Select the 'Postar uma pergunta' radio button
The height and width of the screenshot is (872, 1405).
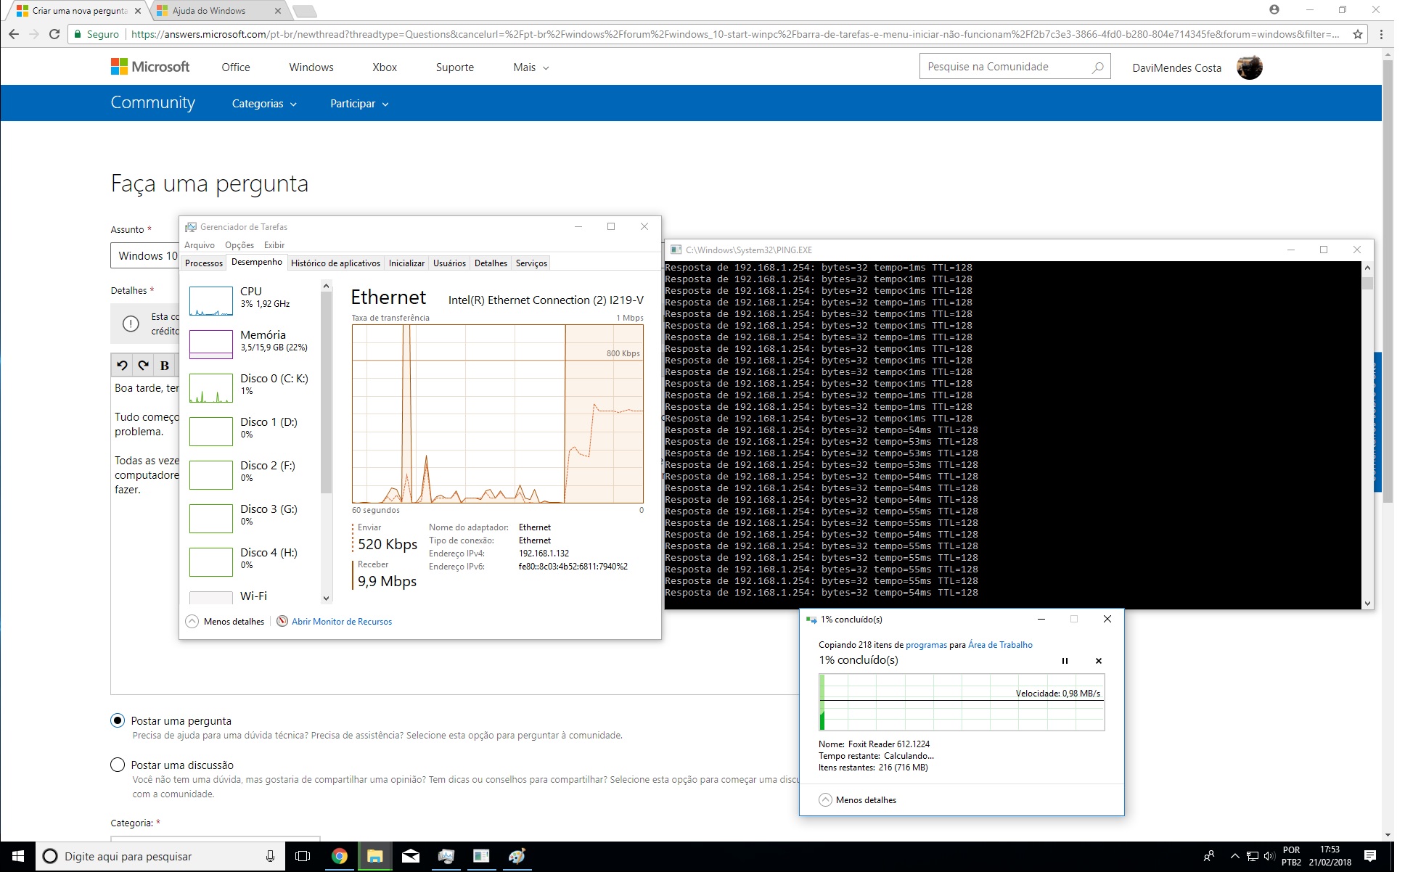point(118,720)
